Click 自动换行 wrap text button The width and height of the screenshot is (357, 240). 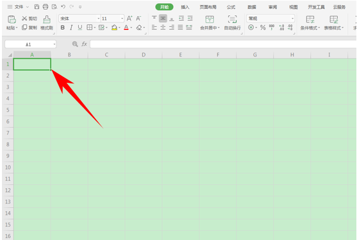232,23
